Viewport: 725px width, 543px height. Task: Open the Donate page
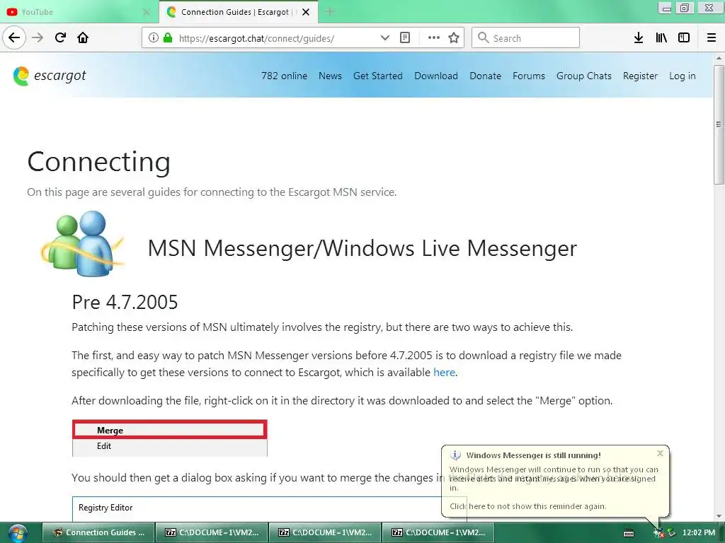point(485,76)
